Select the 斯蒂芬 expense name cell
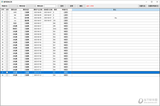This screenshot has width=160, height=106. [x=15, y=29]
